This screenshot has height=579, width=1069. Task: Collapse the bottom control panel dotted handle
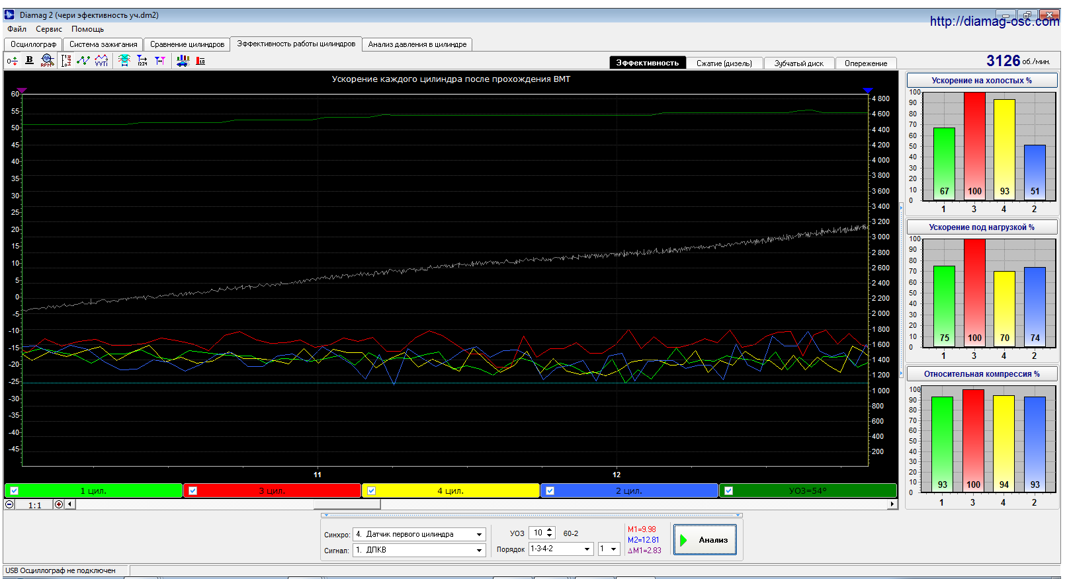(x=531, y=515)
